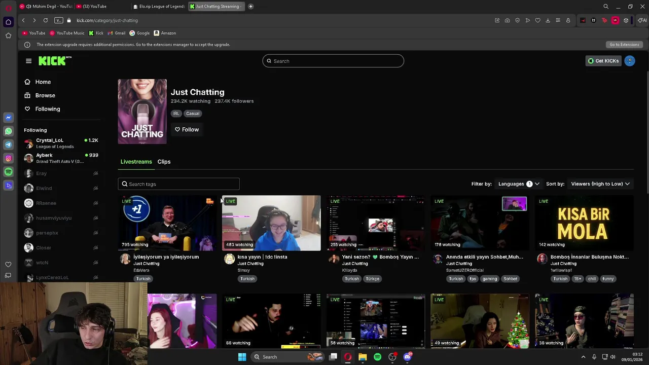
Task: Switch to the Clips tab
Action: point(164,162)
